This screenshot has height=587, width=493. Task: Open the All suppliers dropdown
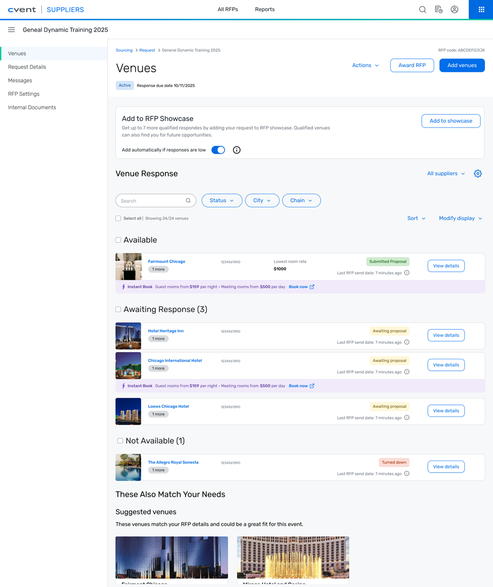446,174
